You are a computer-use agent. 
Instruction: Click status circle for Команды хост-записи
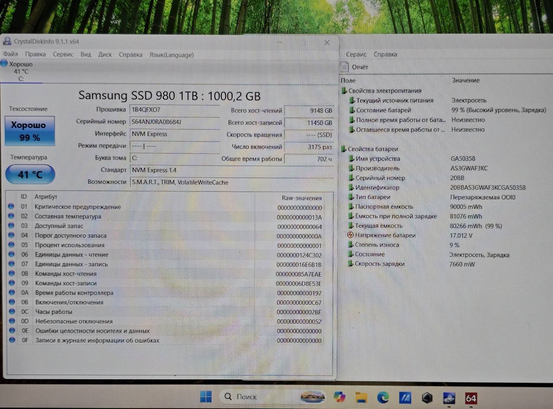[12, 283]
